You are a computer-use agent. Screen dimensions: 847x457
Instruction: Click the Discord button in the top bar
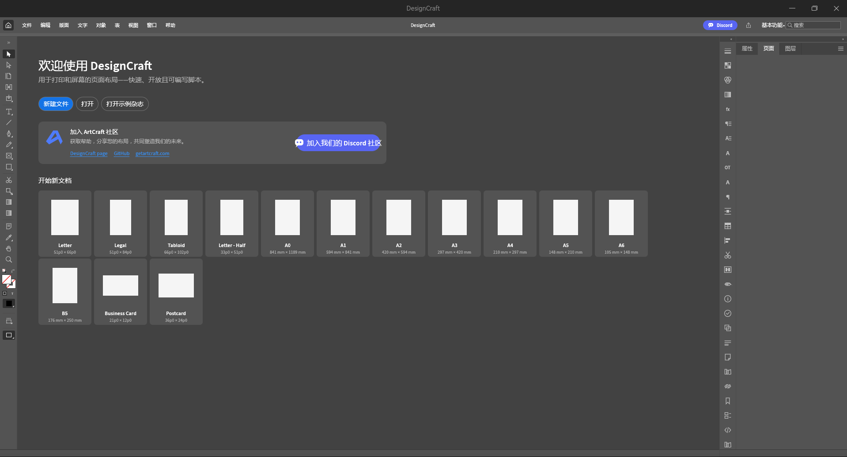coord(720,25)
